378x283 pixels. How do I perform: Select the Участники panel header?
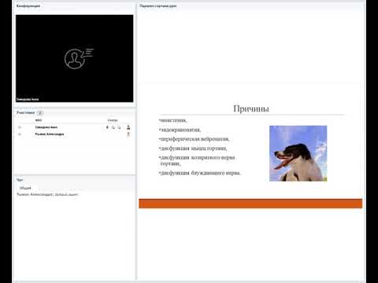coord(25,112)
